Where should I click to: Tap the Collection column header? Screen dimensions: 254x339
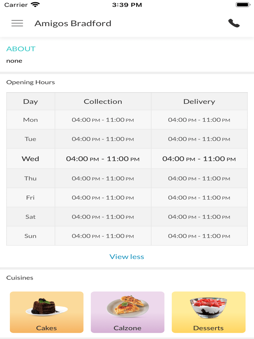(x=103, y=101)
